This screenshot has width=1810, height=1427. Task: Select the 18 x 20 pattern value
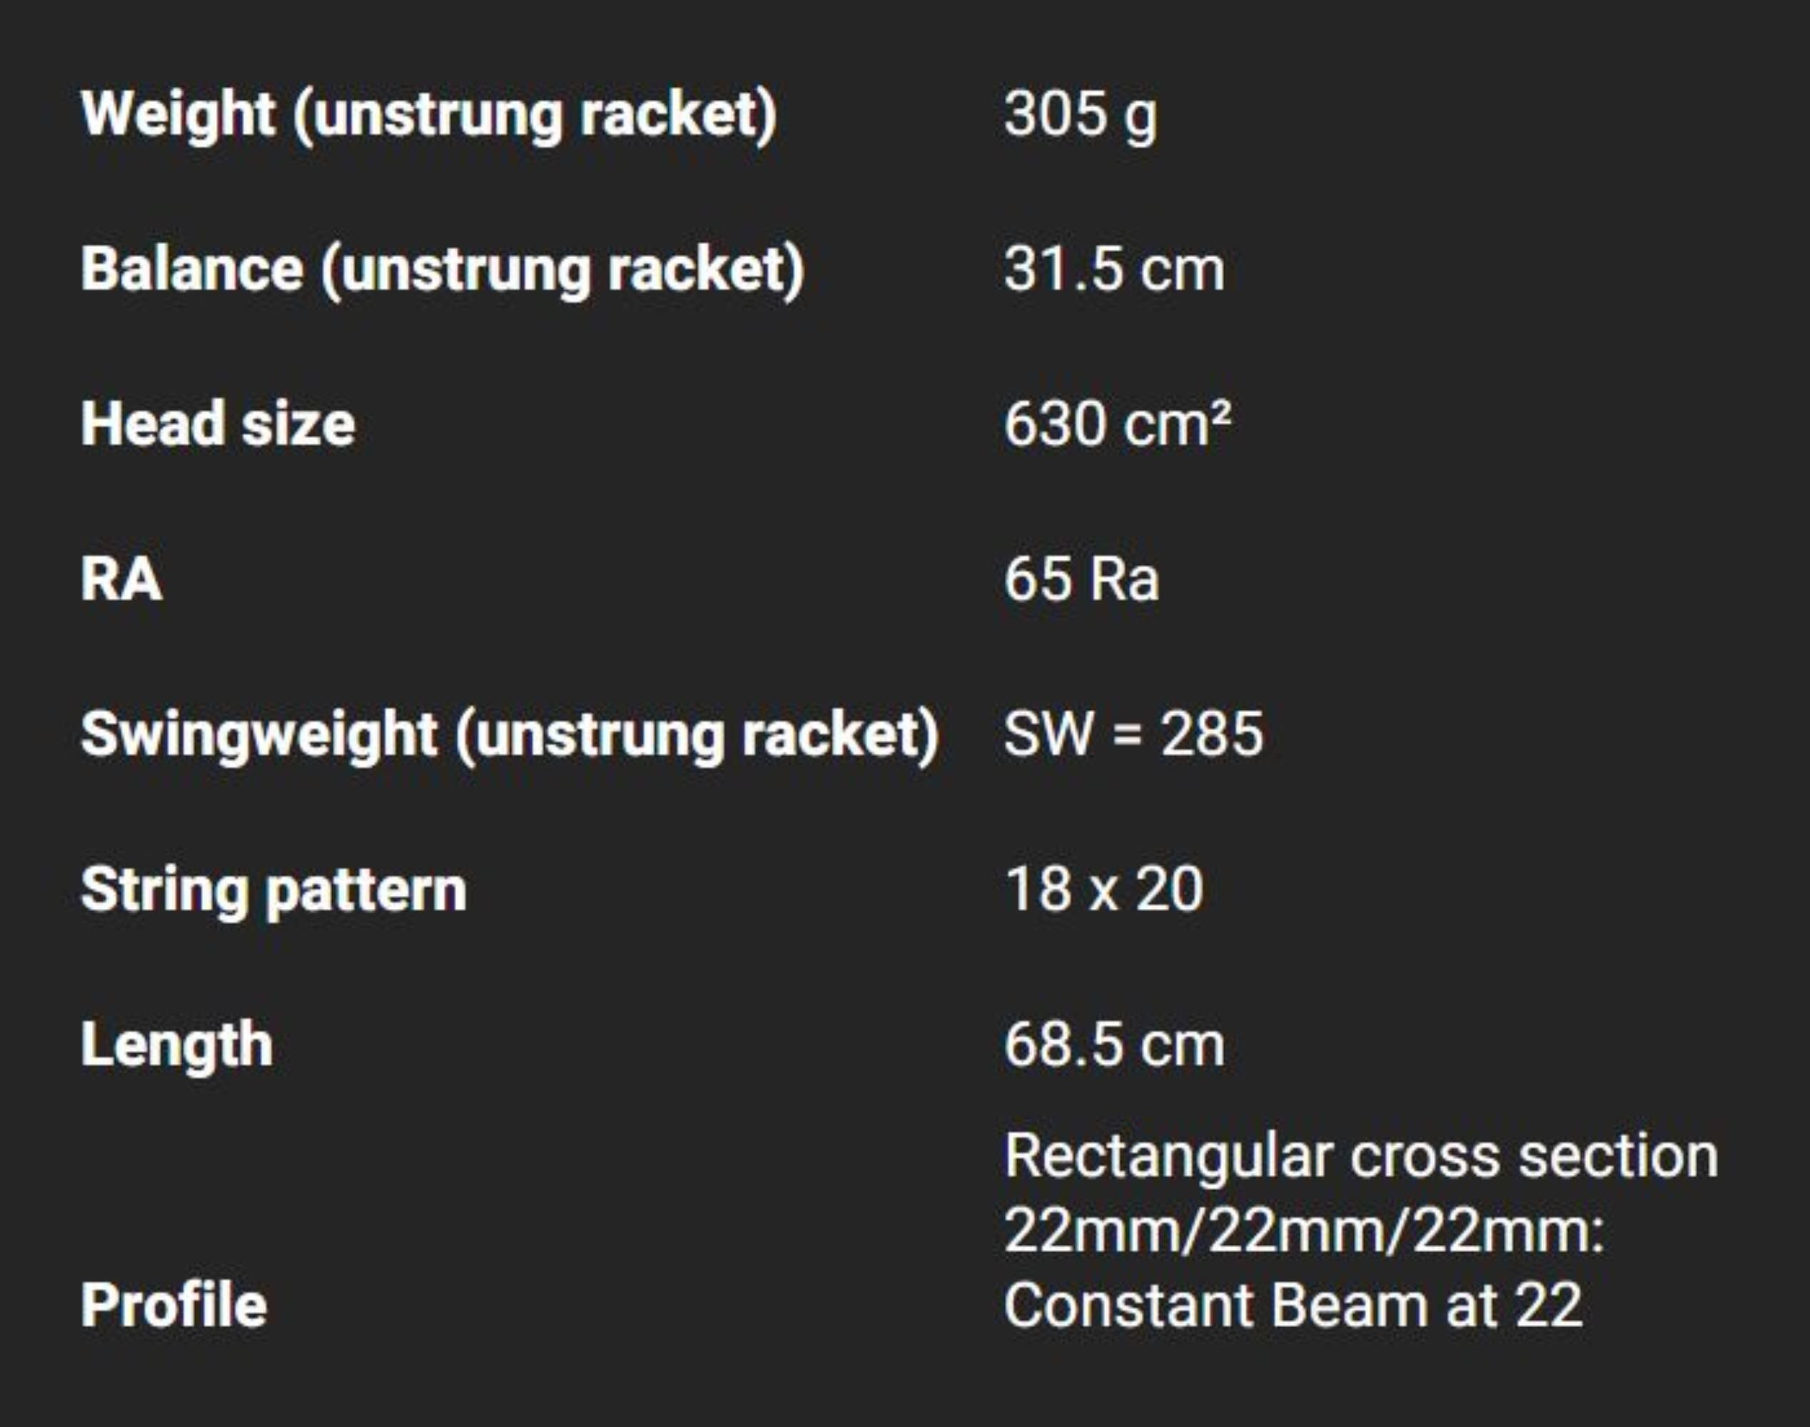(1103, 889)
